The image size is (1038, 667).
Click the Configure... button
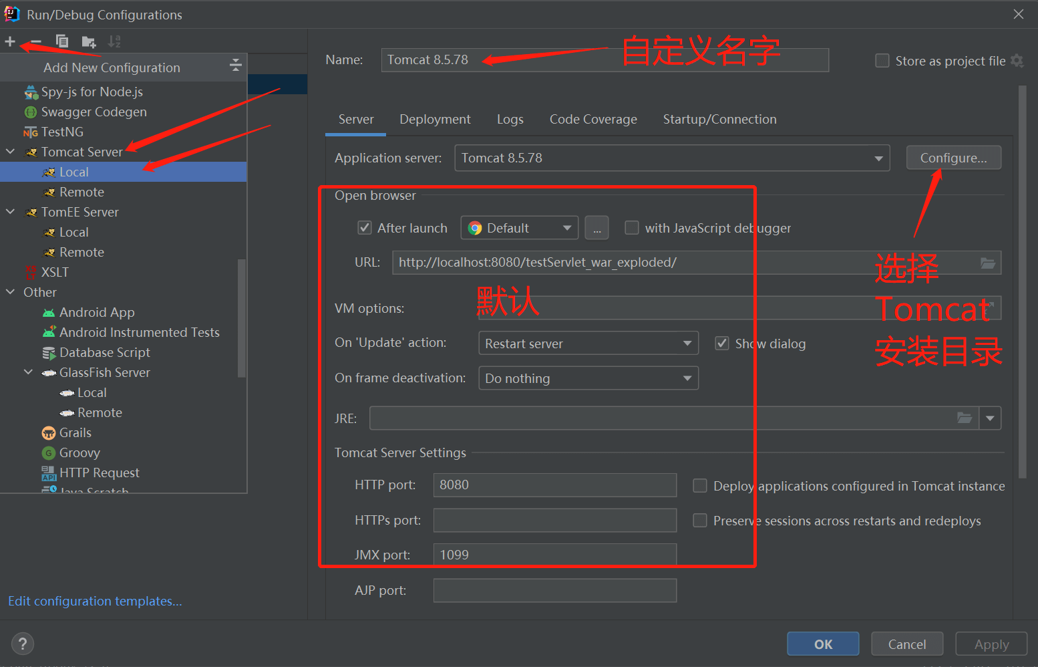[953, 158]
